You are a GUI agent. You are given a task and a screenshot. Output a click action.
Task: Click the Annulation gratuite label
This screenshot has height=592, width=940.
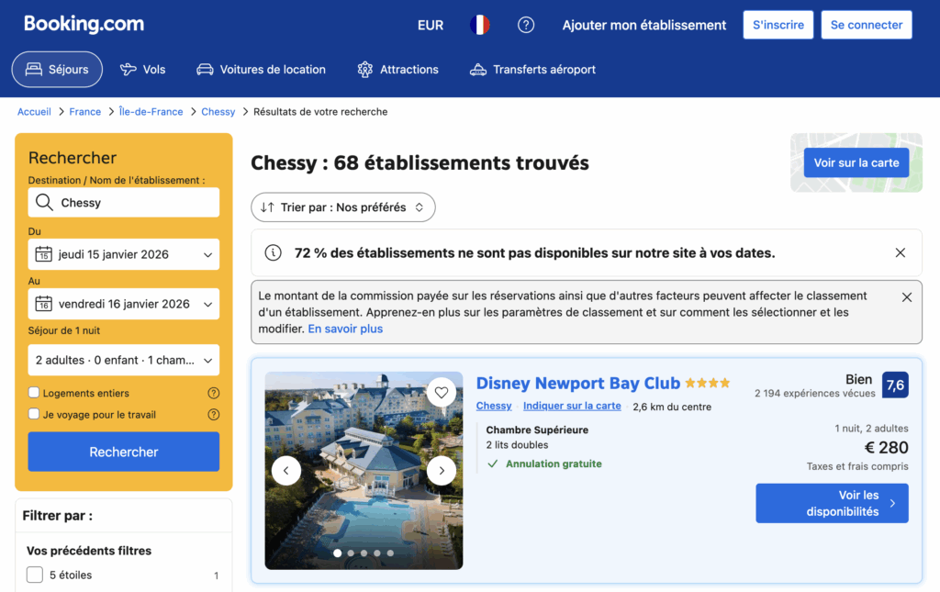coord(554,464)
